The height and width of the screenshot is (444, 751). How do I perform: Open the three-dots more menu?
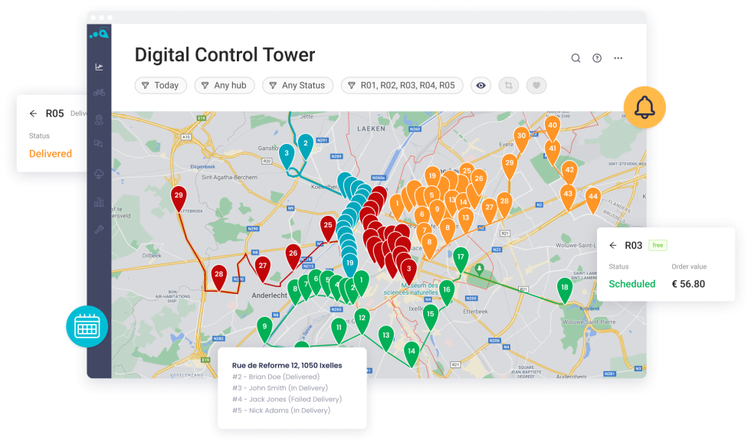tap(618, 58)
